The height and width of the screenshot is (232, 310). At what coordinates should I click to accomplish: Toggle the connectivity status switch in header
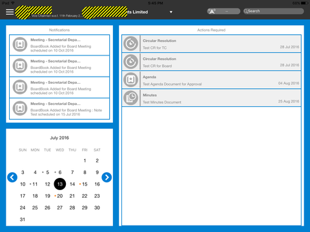pos(223,11)
